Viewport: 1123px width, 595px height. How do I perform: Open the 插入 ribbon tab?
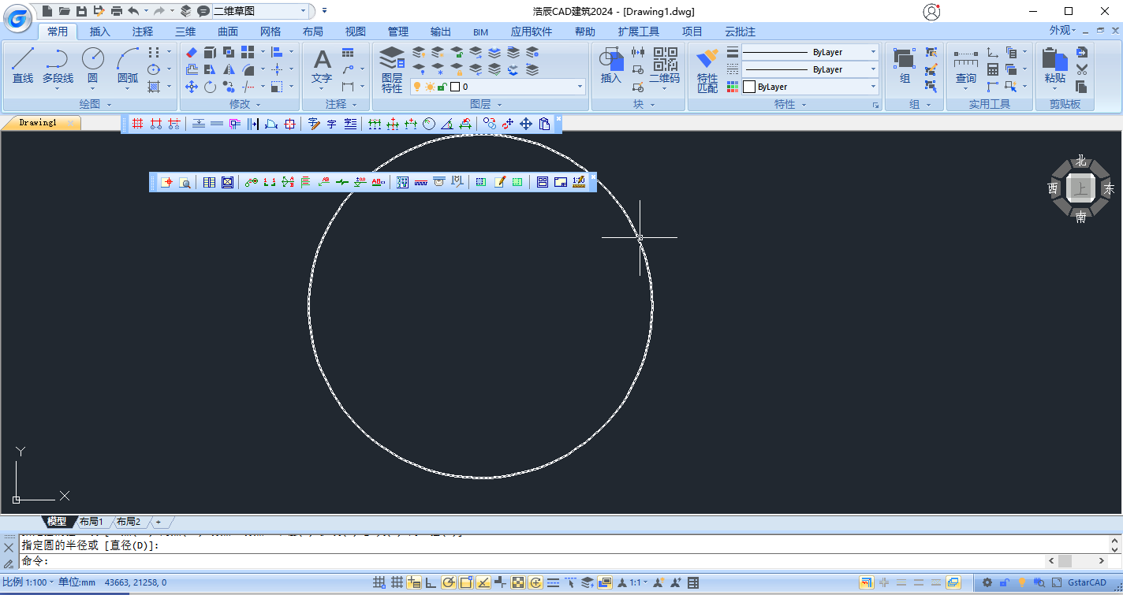[100, 32]
